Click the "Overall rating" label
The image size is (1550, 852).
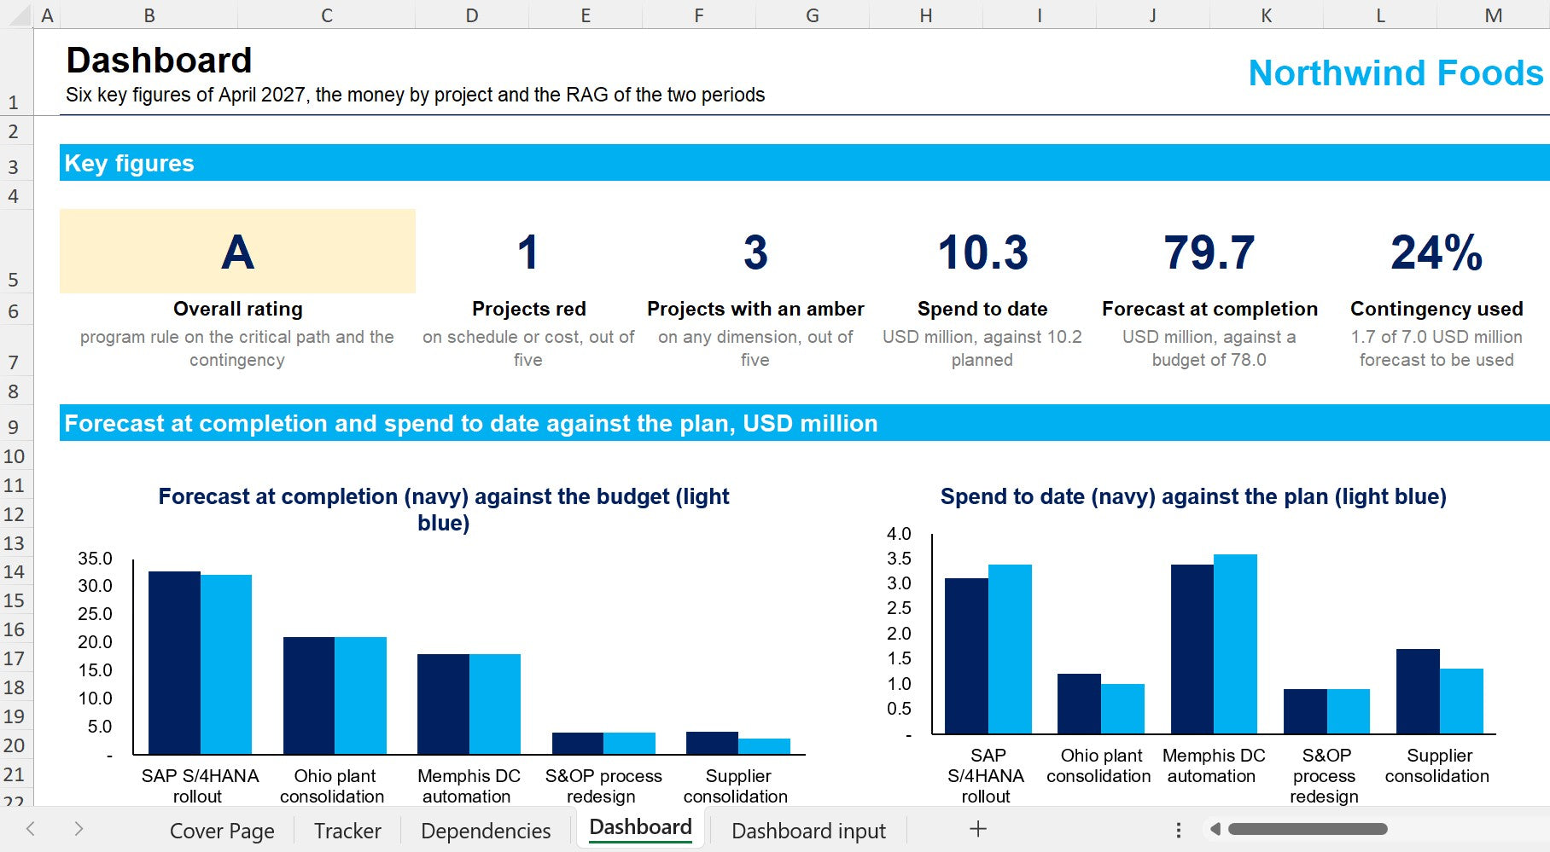coord(237,309)
